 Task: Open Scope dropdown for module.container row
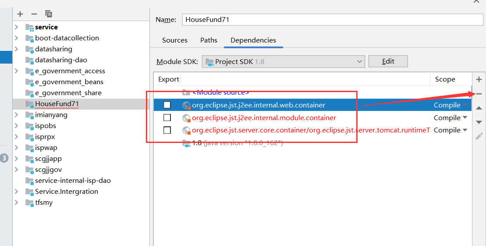[465, 118]
